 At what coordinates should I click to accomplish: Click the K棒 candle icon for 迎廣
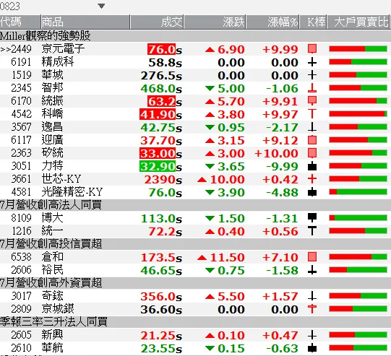pyautogui.click(x=312, y=140)
